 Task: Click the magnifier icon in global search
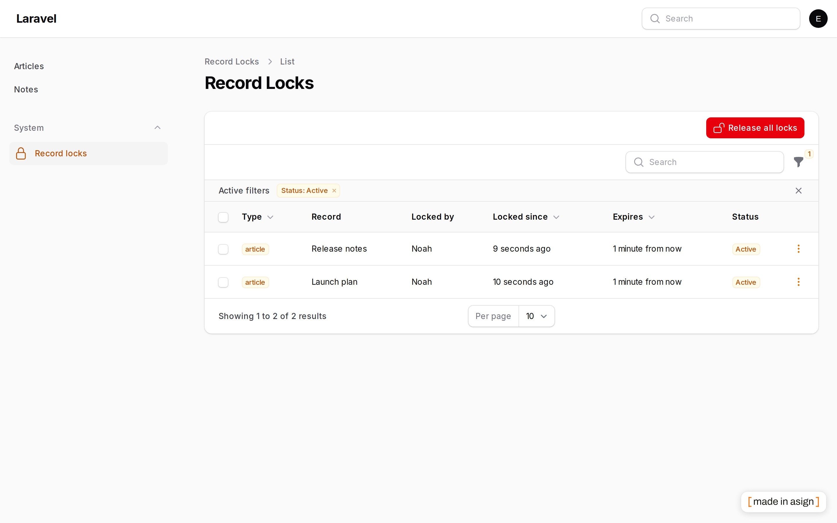click(x=655, y=19)
